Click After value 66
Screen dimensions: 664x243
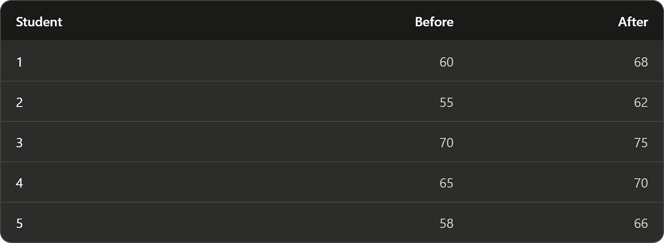[x=641, y=223]
